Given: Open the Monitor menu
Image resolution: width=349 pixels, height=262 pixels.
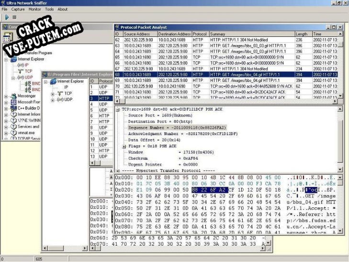Looking at the screenshot, I should pos(35,9).
